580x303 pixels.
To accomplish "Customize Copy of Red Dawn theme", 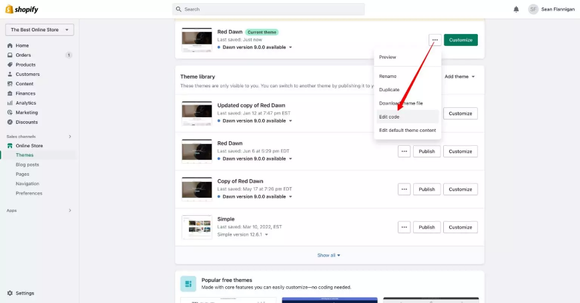I will click(460, 189).
